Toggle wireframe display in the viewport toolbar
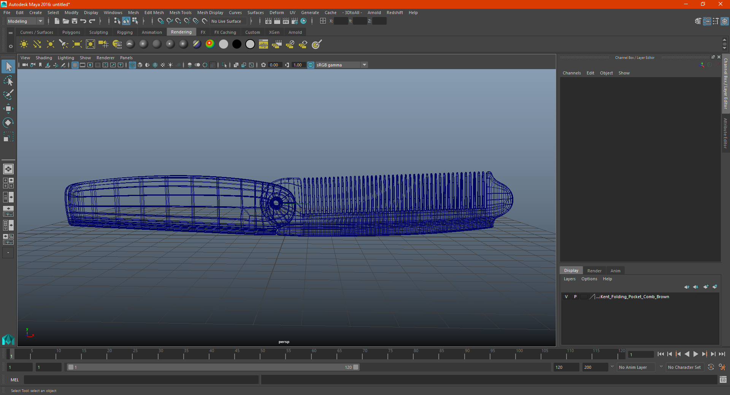 click(132, 65)
